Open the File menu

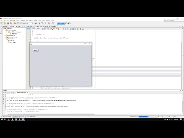click(1, 21)
